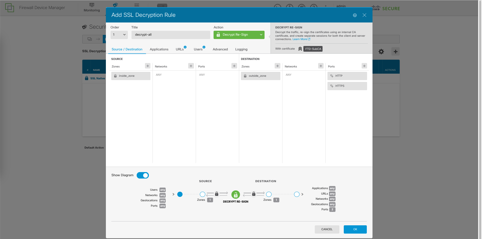Add a source network with plus icon
Screen dimensions: 482x239
[191, 66]
